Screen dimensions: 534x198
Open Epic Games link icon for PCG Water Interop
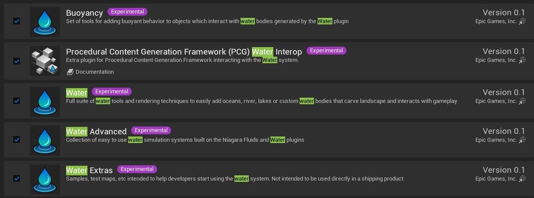tap(522, 60)
